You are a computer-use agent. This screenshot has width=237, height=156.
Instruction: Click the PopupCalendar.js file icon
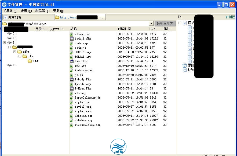pyautogui.click(x=71, y=97)
